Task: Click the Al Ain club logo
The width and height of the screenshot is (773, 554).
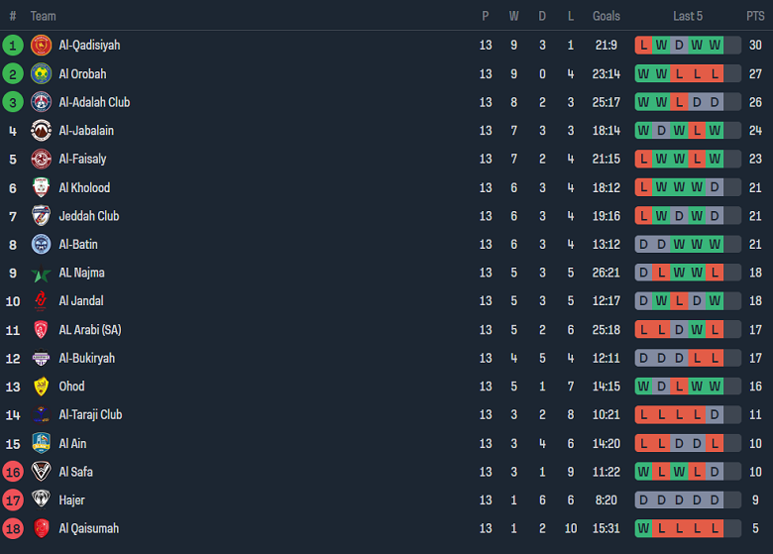Action: coord(41,444)
